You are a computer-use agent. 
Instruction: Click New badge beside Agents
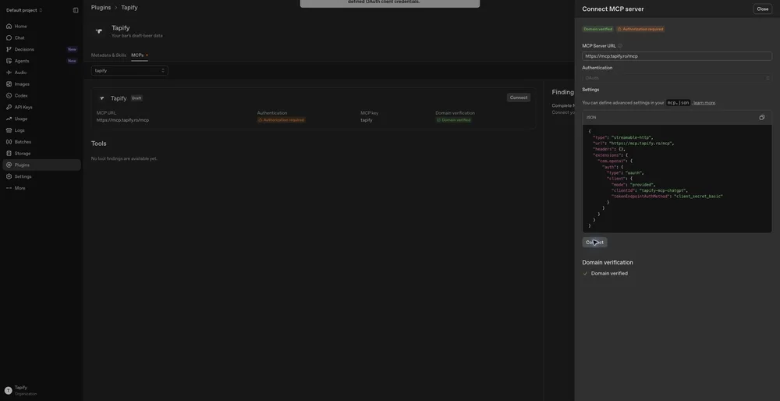tap(72, 61)
